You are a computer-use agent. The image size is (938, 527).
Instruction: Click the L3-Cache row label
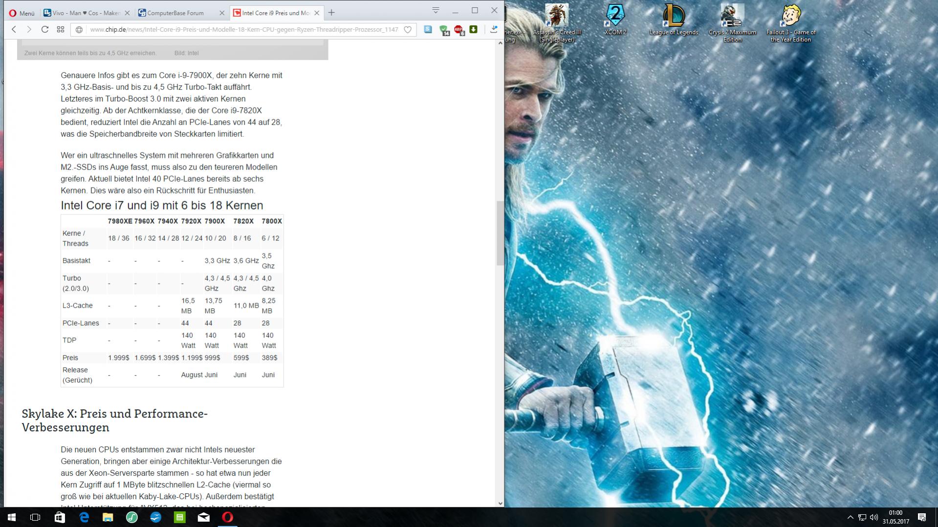(x=77, y=305)
